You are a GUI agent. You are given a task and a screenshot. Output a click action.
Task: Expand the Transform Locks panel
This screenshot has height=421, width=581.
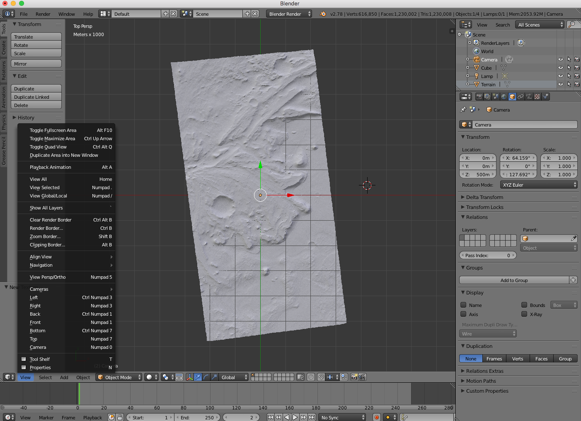pyautogui.click(x=484, y=207)
